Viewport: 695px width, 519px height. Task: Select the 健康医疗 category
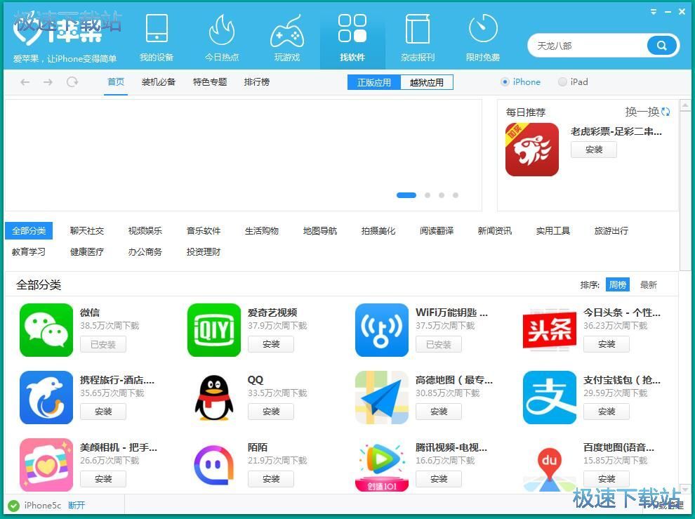click(x=87, y=252)
